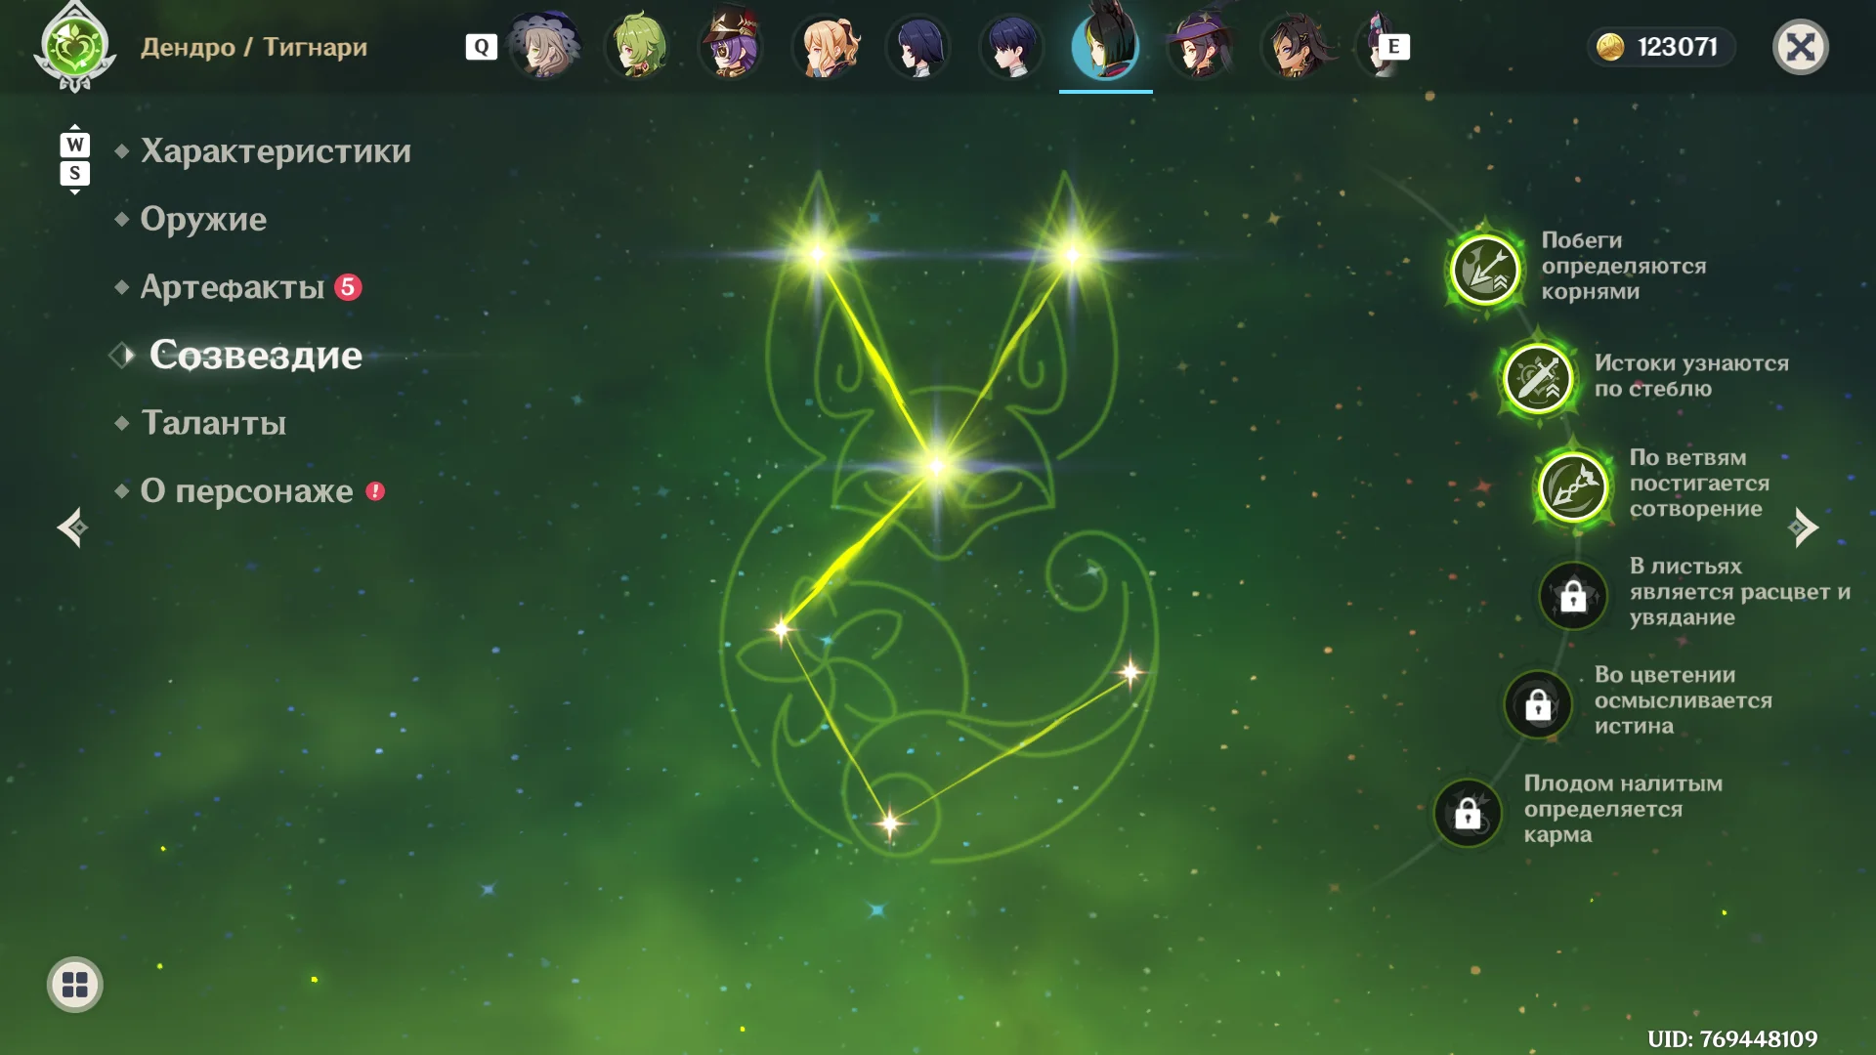Click the Q key hint for previous character

click(x=482, y=47)
